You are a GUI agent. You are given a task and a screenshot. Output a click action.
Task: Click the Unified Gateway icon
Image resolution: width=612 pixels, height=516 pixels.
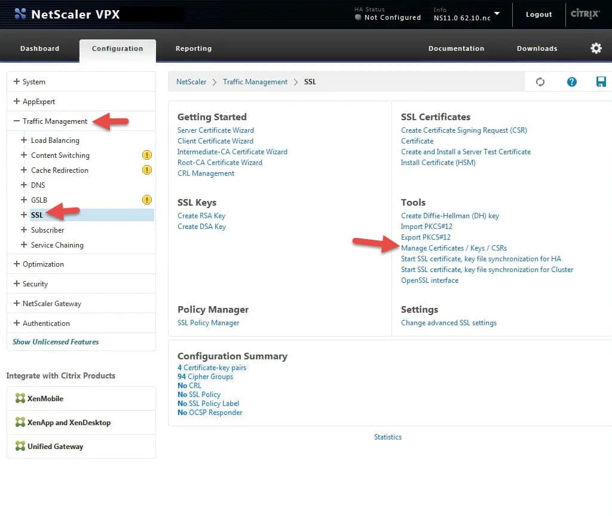(20, 445)
